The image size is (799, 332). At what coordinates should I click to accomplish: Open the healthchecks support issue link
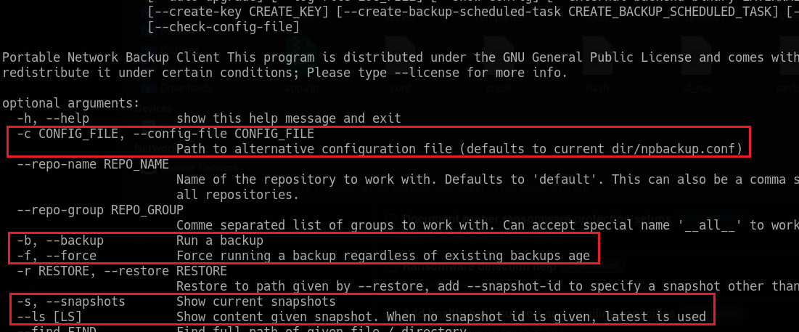tap(540, 312)
